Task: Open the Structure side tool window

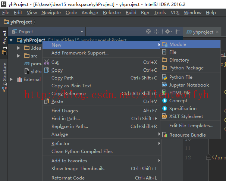Action: pos(4,74)
